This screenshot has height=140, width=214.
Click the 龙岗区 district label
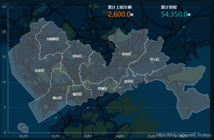click(126, 54)
